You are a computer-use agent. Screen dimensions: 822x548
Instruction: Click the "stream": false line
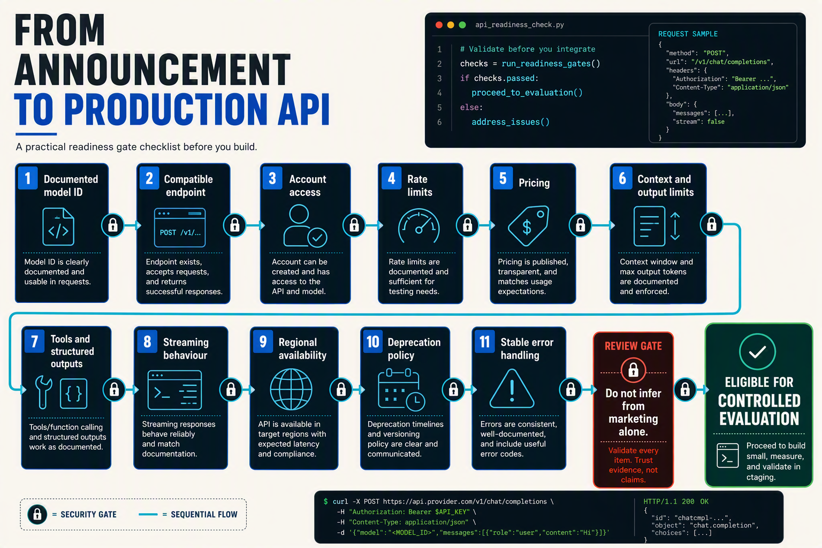(699, 122)
